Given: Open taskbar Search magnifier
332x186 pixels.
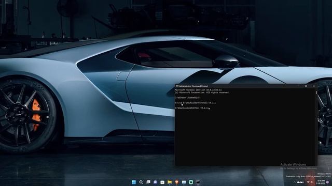Looking at the screenshot, I should click(x=141, y=182).
